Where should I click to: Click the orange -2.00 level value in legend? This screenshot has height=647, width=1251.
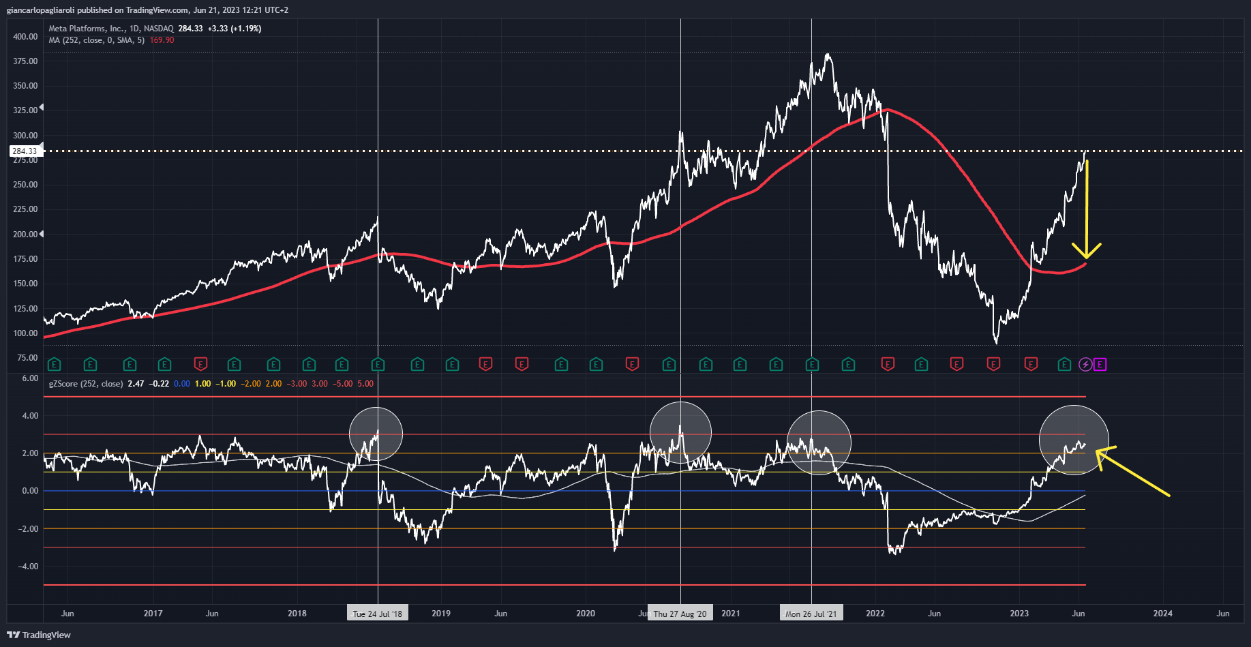(251, 384)
